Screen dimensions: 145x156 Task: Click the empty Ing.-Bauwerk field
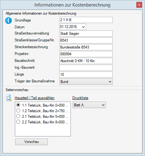(x=86, y=68)
